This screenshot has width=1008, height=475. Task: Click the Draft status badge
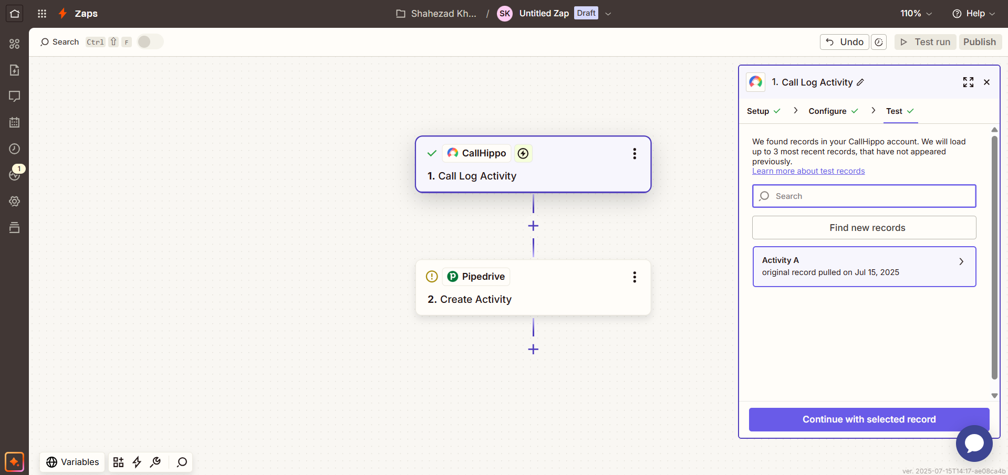click(586, 13)
